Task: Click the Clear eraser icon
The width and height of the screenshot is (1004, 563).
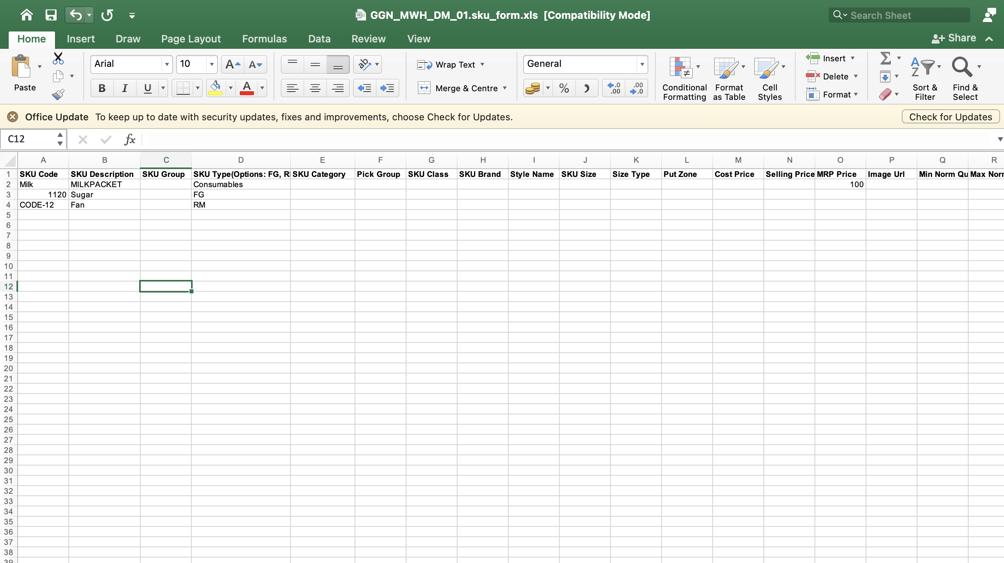Action: (x=885, y=94)
